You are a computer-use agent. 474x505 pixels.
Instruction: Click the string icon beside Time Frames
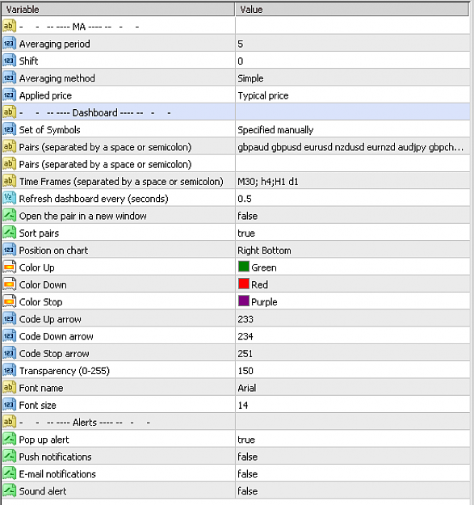(9, 181)
